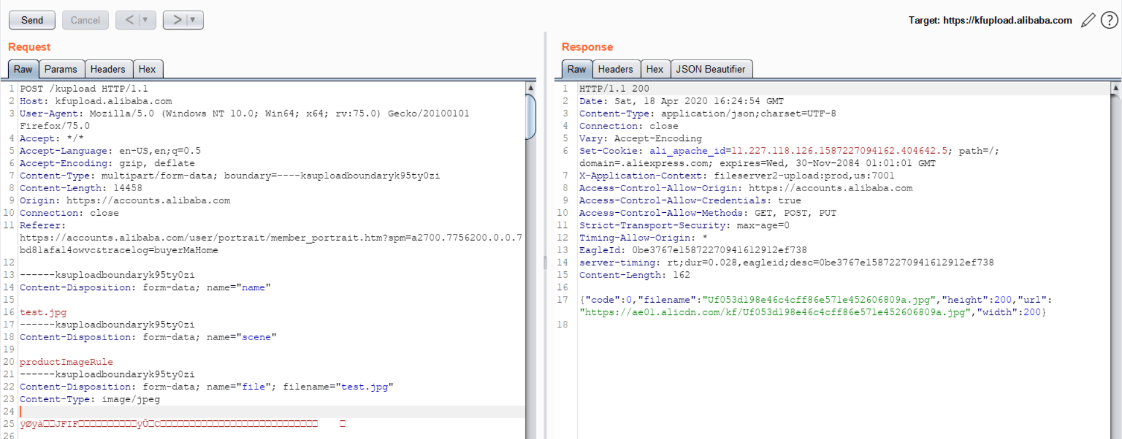Click the Send button
The width and height of the screenshot is (1122, 439).
point(32,20)
